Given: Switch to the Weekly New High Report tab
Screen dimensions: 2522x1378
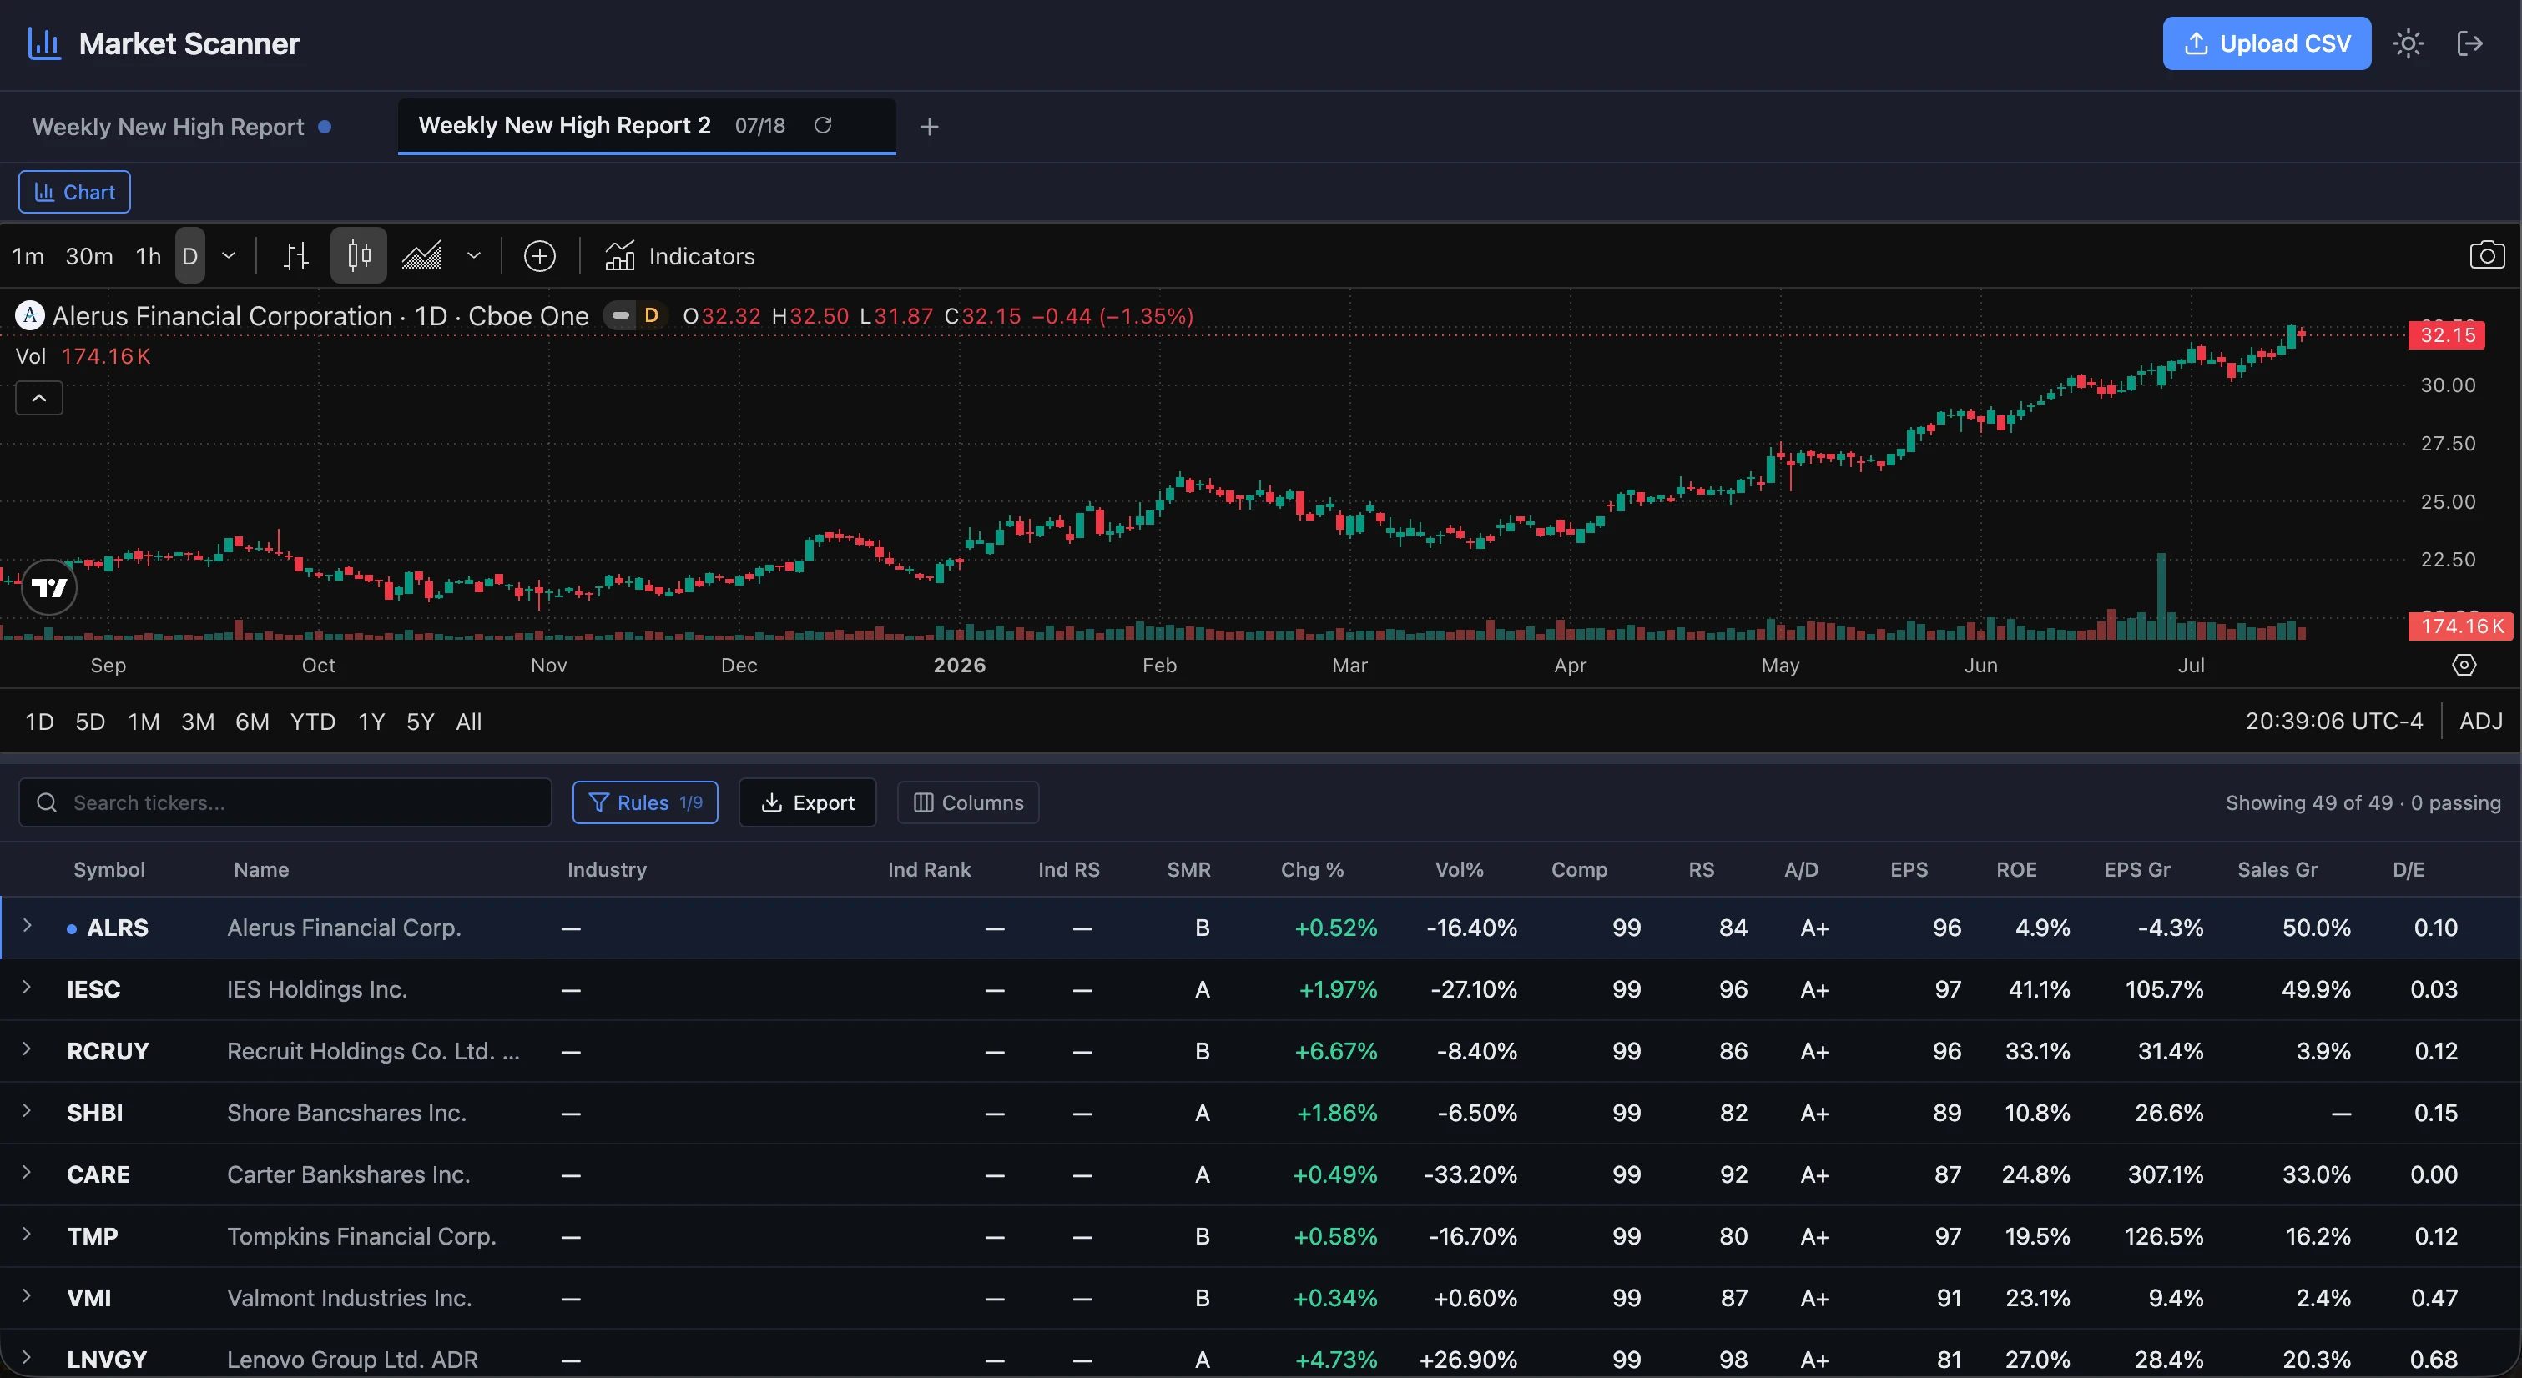Looking at the screenshot, I should 181,126.
